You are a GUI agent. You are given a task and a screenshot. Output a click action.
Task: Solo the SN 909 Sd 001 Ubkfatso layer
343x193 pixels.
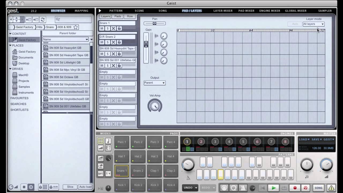pos(108,66)
